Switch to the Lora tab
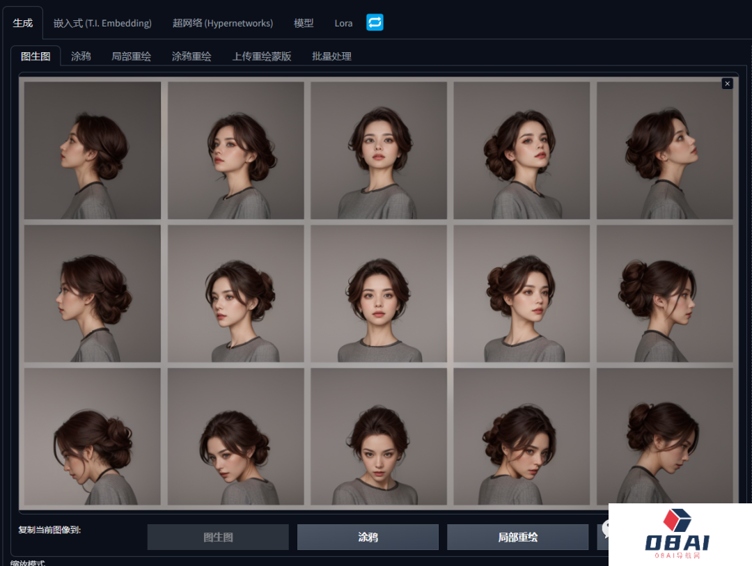 (343, 23)
